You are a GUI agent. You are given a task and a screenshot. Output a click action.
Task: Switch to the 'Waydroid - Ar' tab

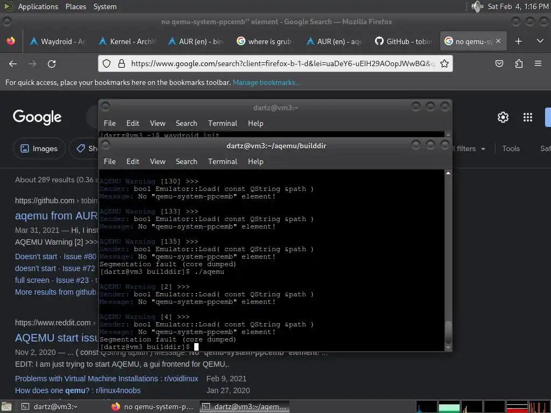[x=58, y=41]
